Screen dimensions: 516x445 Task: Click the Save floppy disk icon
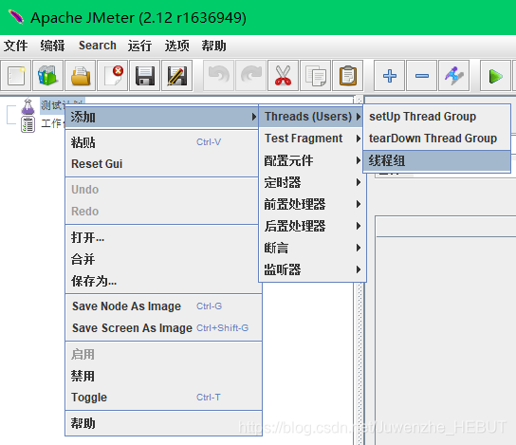(x=145, y=76)
